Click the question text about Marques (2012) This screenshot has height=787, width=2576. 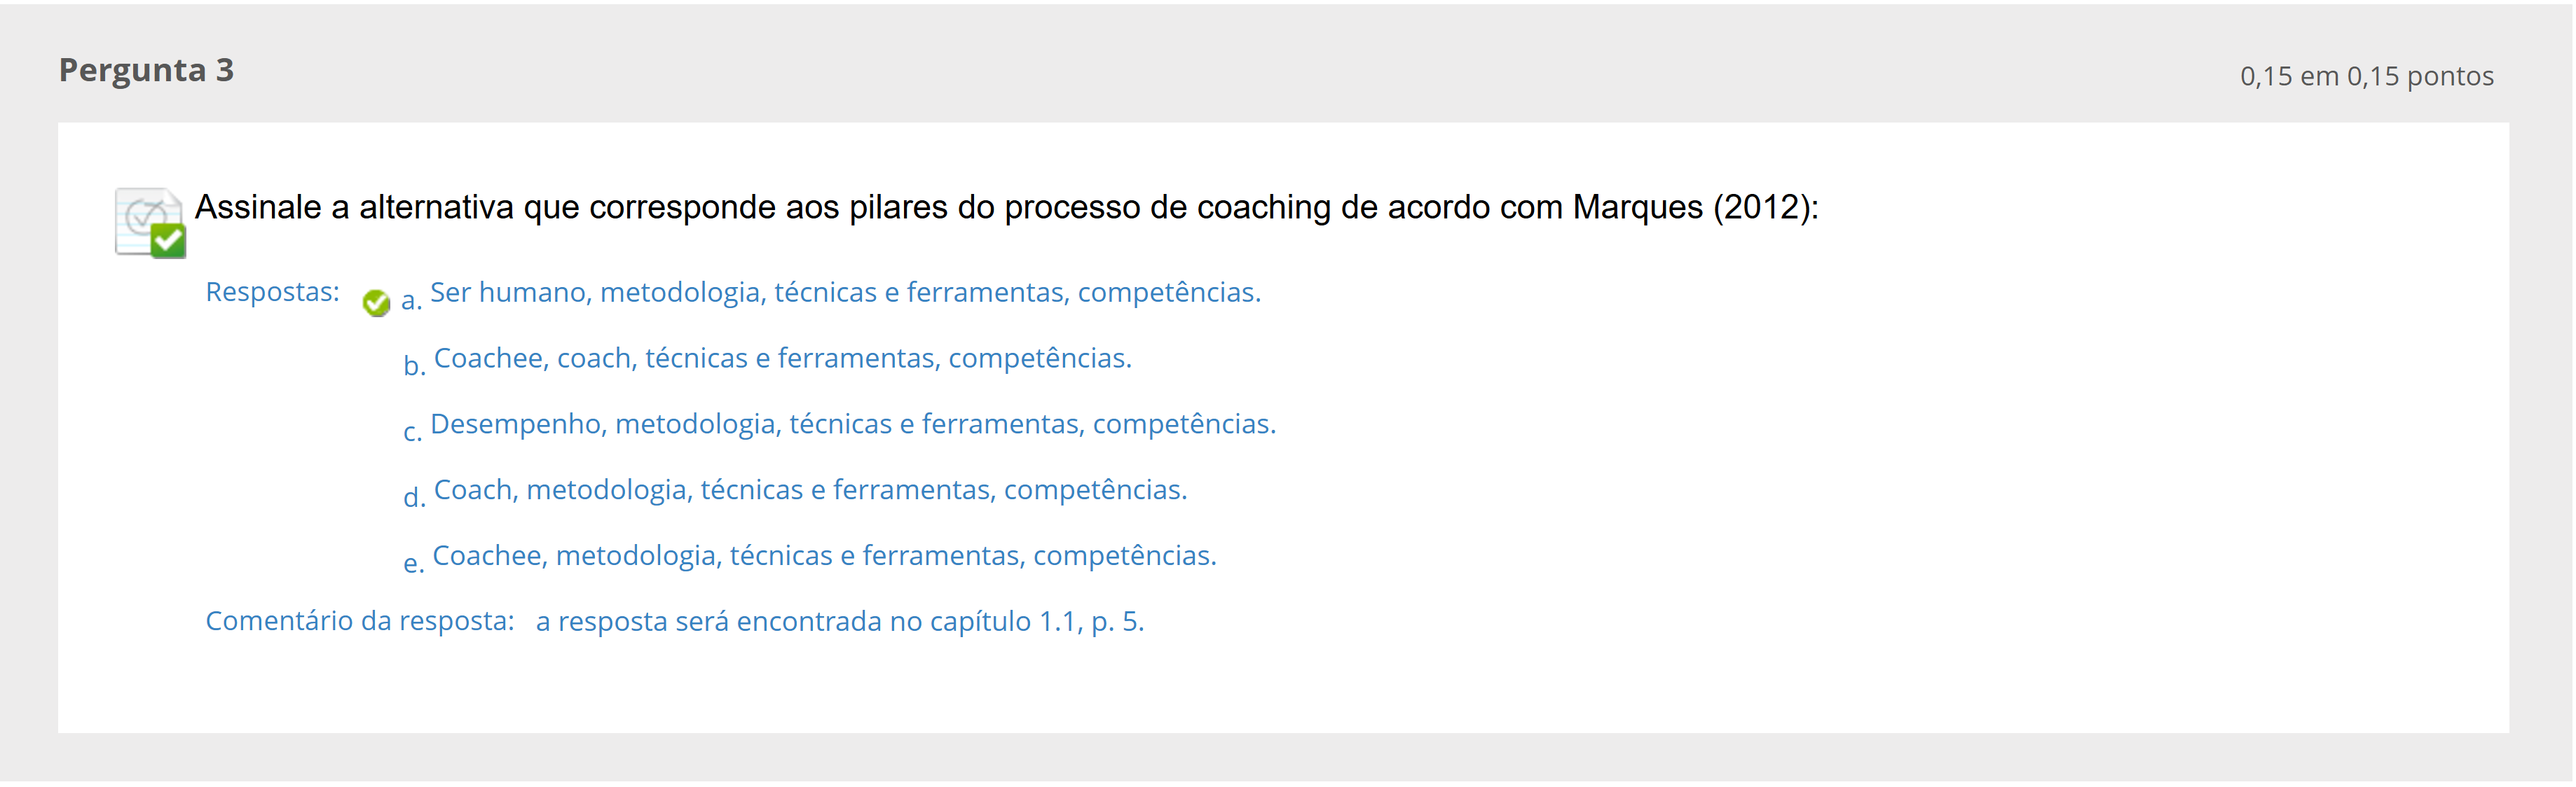(1006, 207)
